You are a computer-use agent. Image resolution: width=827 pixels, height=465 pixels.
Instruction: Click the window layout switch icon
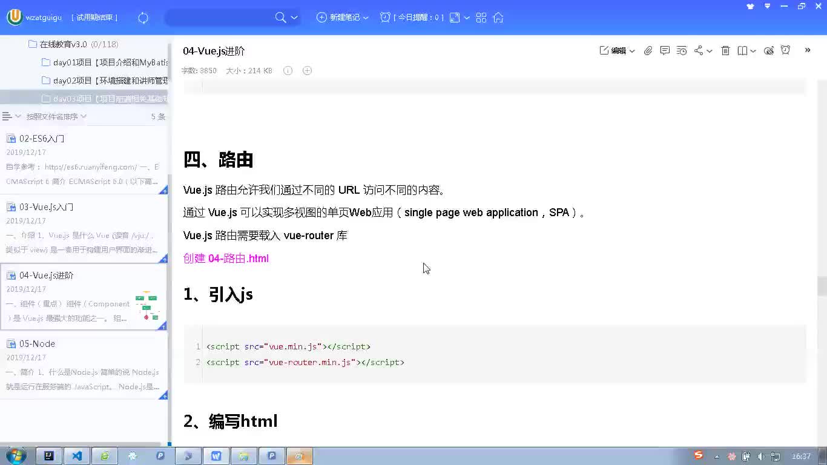click(x=455, y=18)
